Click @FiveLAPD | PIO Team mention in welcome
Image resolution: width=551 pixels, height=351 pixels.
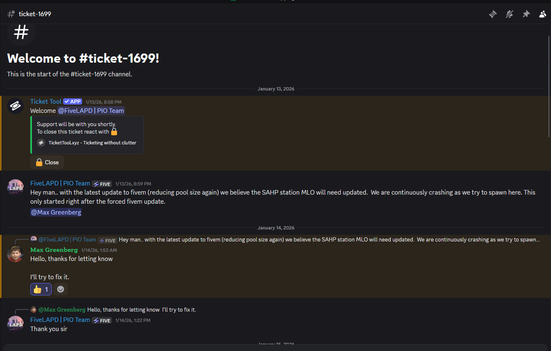[x=91, y=110]
